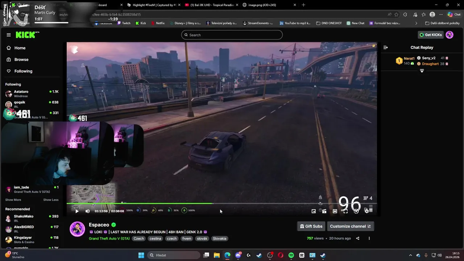Click the slovák tag

coord(202,239)
